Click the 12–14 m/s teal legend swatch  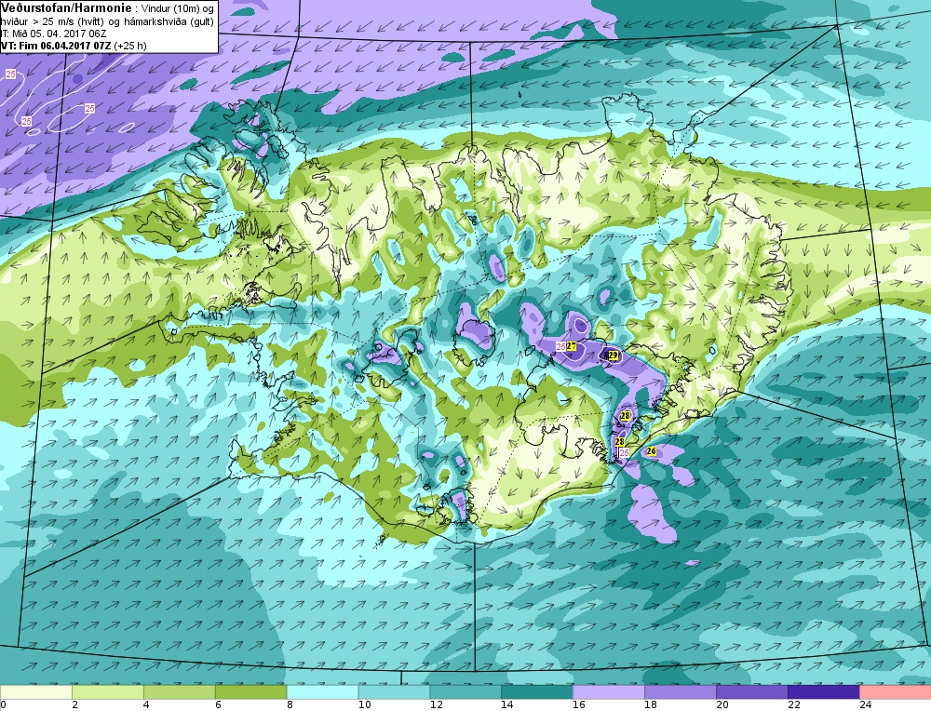tap(465, 692)
